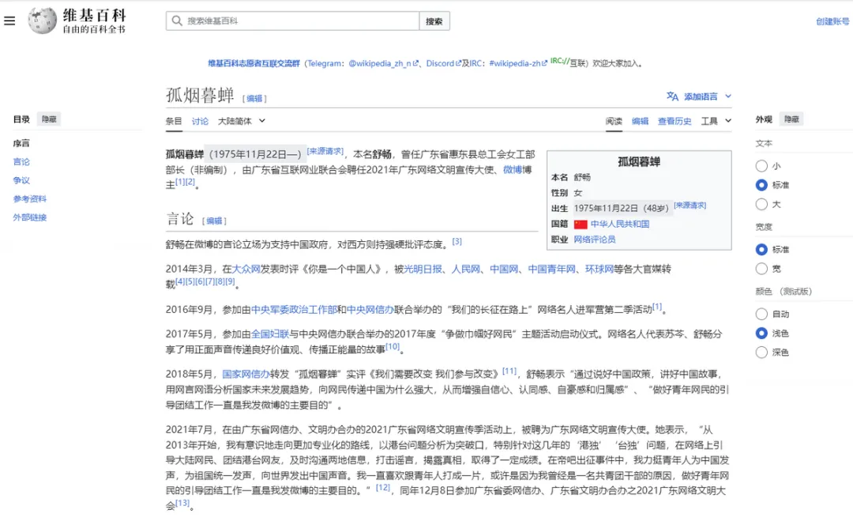Open the 中国网 link
This screenshot has width=853, height=517.
(x=504, y=269)
